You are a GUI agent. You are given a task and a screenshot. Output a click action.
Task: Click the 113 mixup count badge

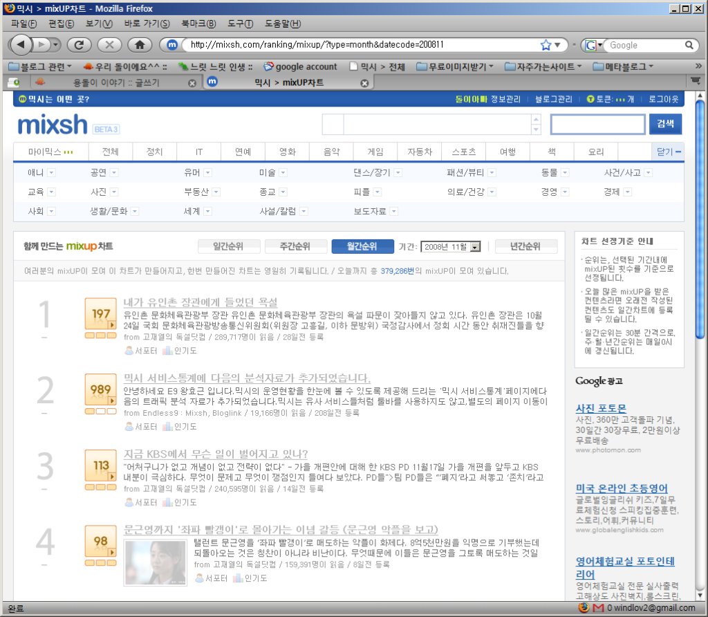tap(101, 466)
